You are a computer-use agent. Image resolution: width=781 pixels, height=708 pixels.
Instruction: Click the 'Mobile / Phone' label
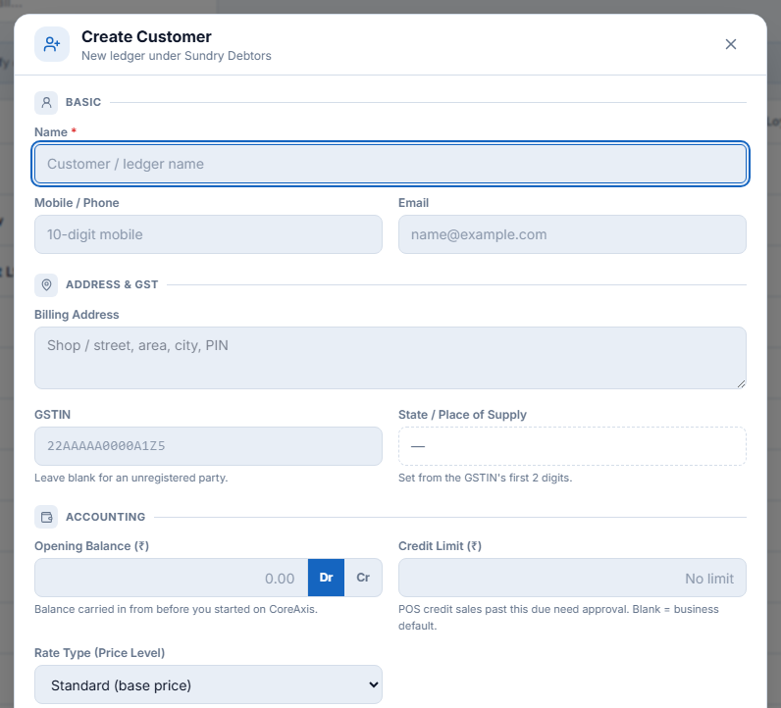[77, 203]
